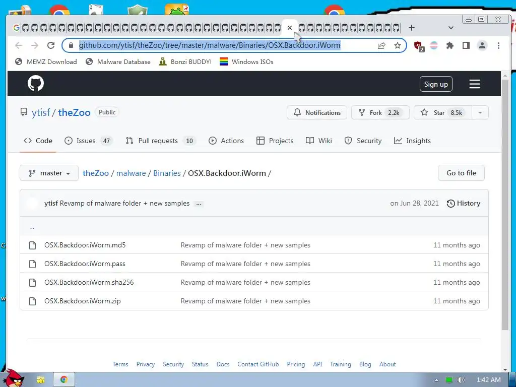Click the Go to file button
The image size is (516, 387).
[461, 173]
